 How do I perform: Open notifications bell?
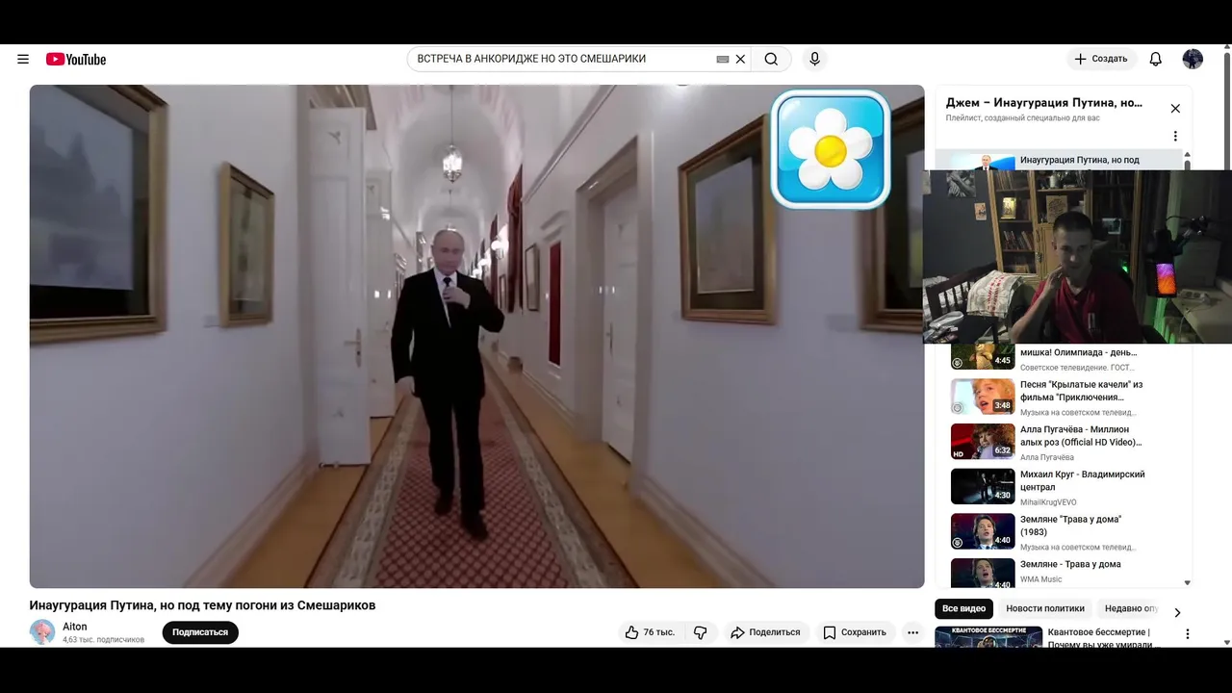1156,59
